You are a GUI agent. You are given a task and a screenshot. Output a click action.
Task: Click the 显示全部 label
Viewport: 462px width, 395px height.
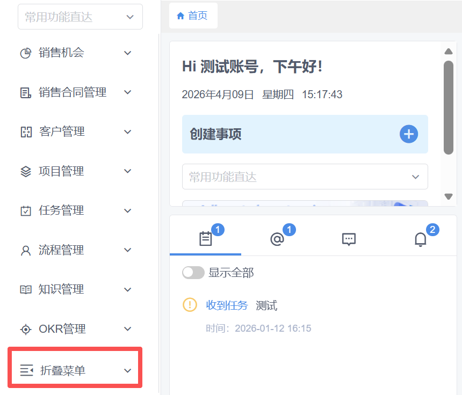click(231, 273)
